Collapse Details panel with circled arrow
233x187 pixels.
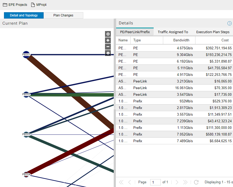tap(230, 23)
